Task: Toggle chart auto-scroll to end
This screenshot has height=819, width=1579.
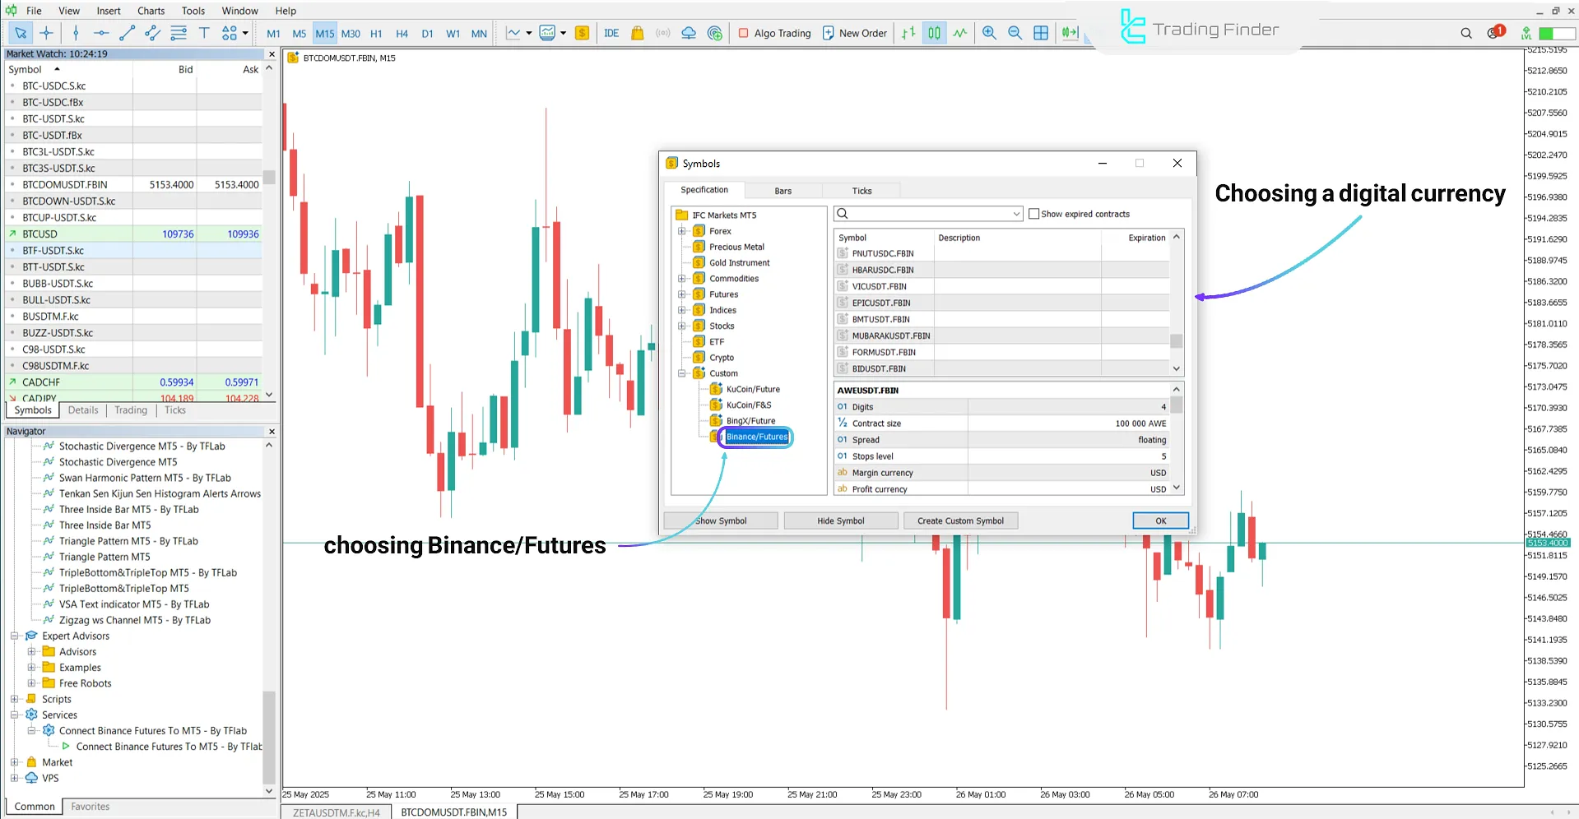Action: [1069, 33]
